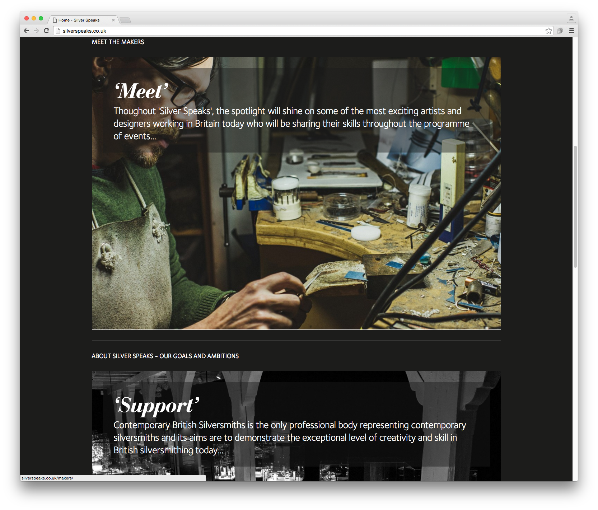
Task: Click the page icon in the address bar
Action: (x=58, y=31)
